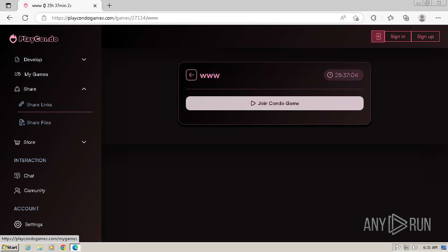
Task: Add this page to favorites
Action: pyautogui.click(x=356, y=18)
